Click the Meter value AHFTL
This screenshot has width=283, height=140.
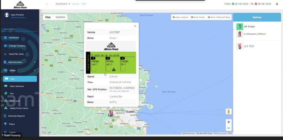pyautogui.click(x=113, y=102)
